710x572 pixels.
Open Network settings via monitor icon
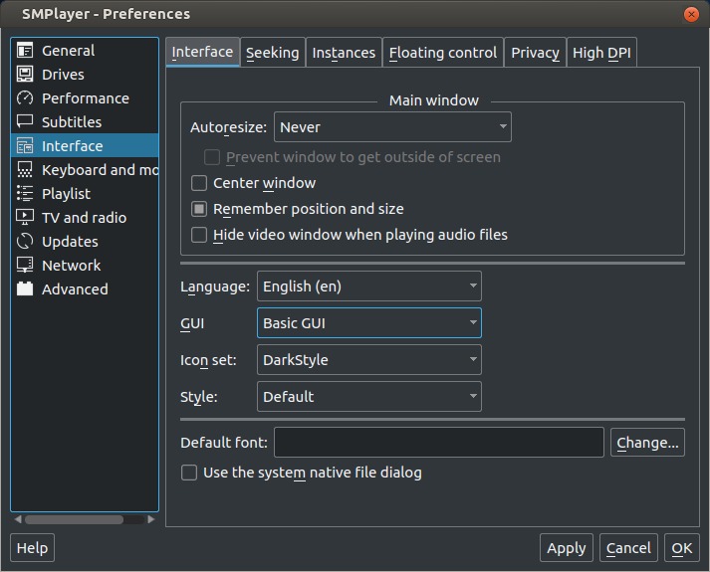pos(25,266)
